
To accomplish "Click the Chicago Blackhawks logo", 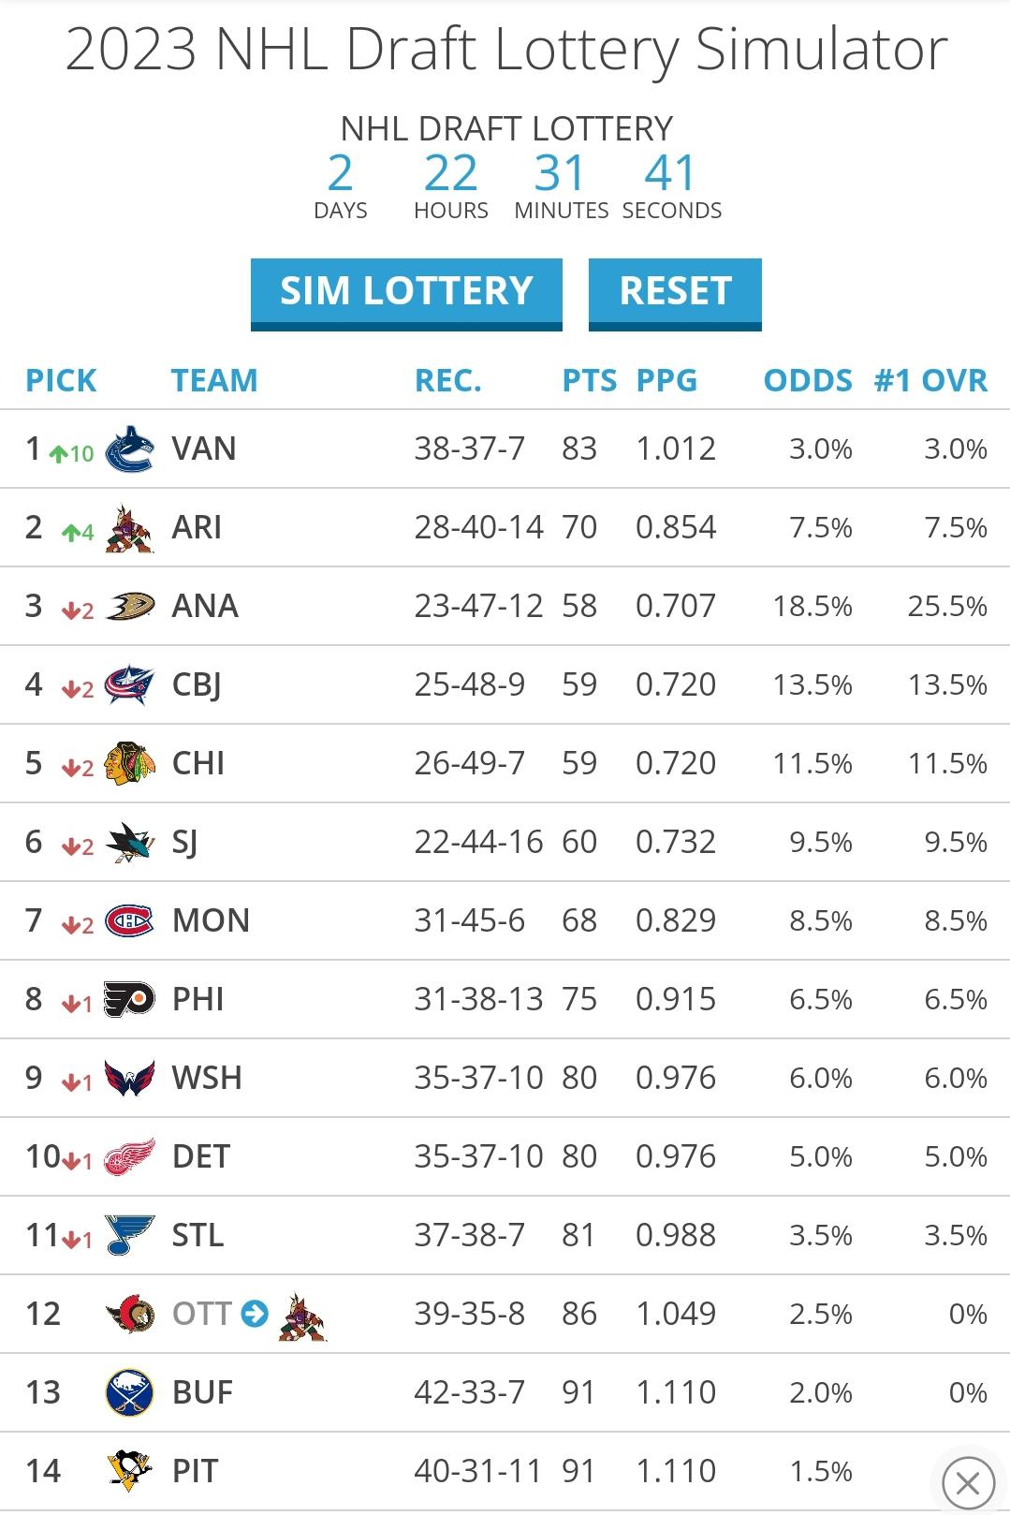I will tap(129, 764).
